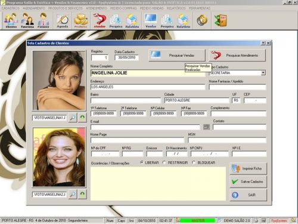The image size is (298, 224).
Task: Click Pesquisa icon next to Atender
Action: point(116,20)
